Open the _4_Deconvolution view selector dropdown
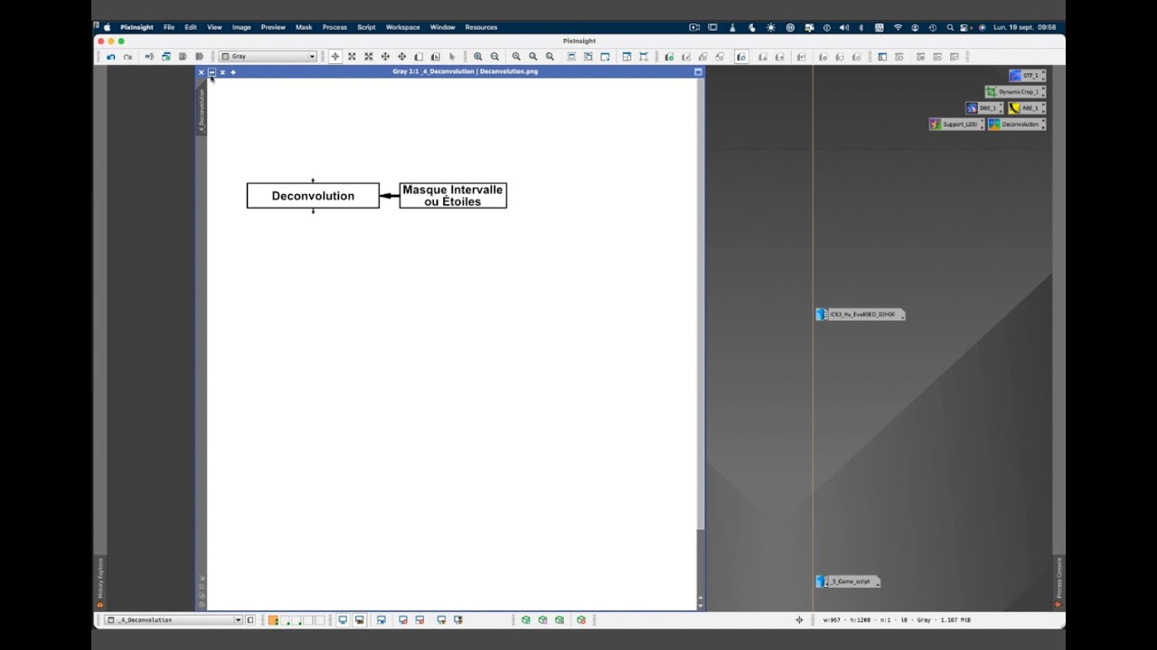 [174, 620]
